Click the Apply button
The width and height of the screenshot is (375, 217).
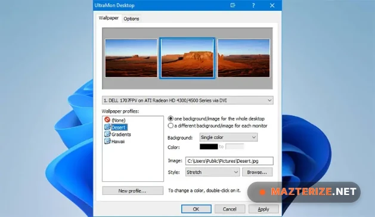click(264, 209)
